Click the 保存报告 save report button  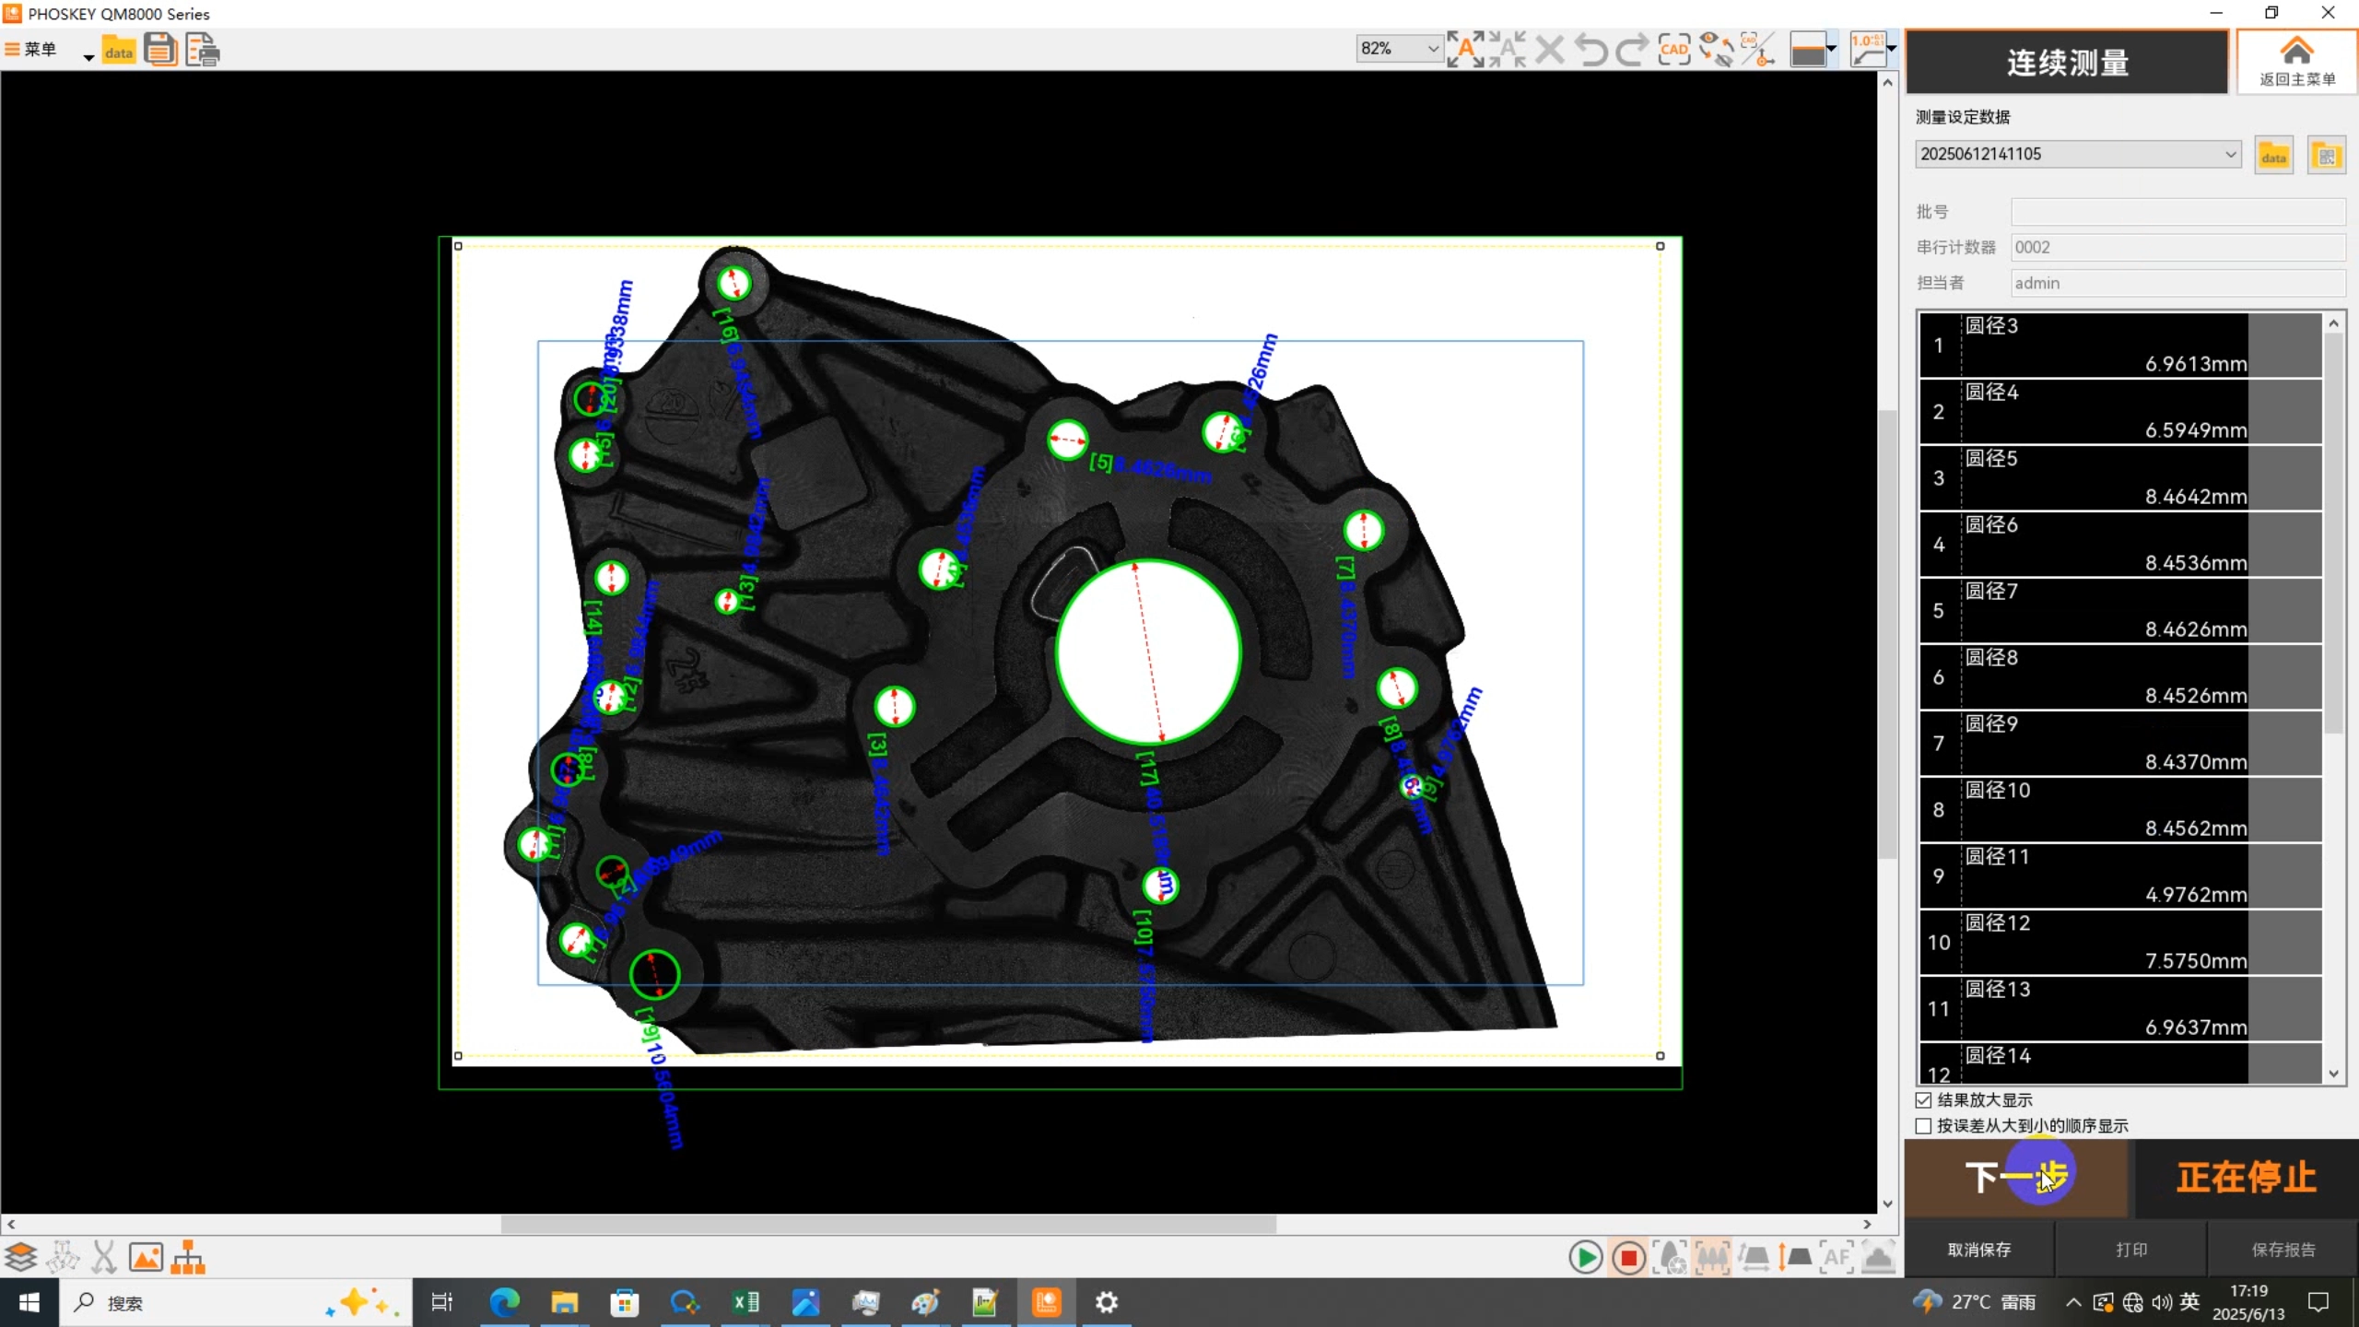coord(2283,1250)
